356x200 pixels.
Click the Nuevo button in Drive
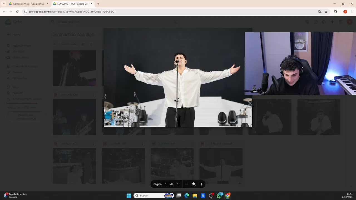click(14, 34)
